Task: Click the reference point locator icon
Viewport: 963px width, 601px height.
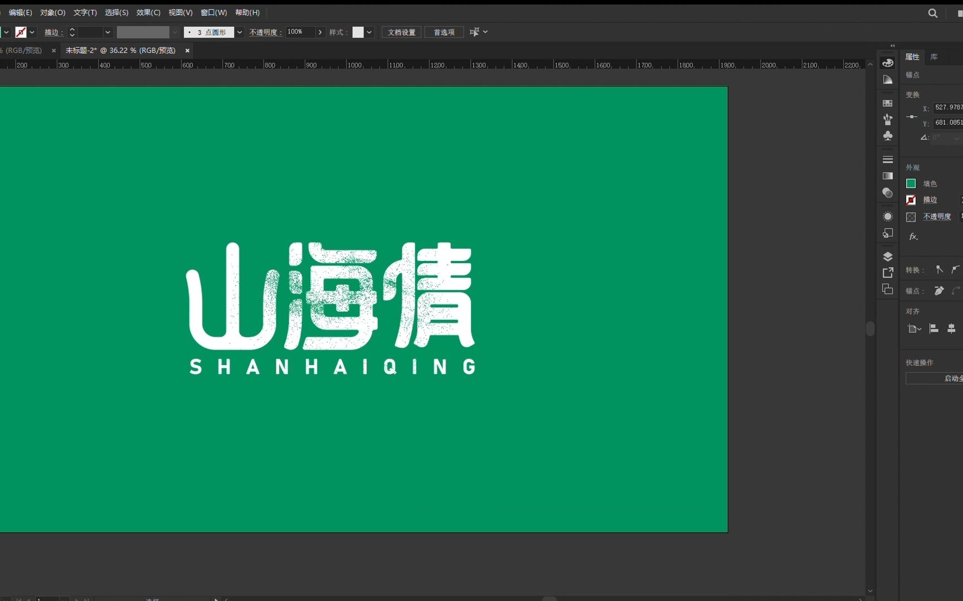Action: (912, 117)
